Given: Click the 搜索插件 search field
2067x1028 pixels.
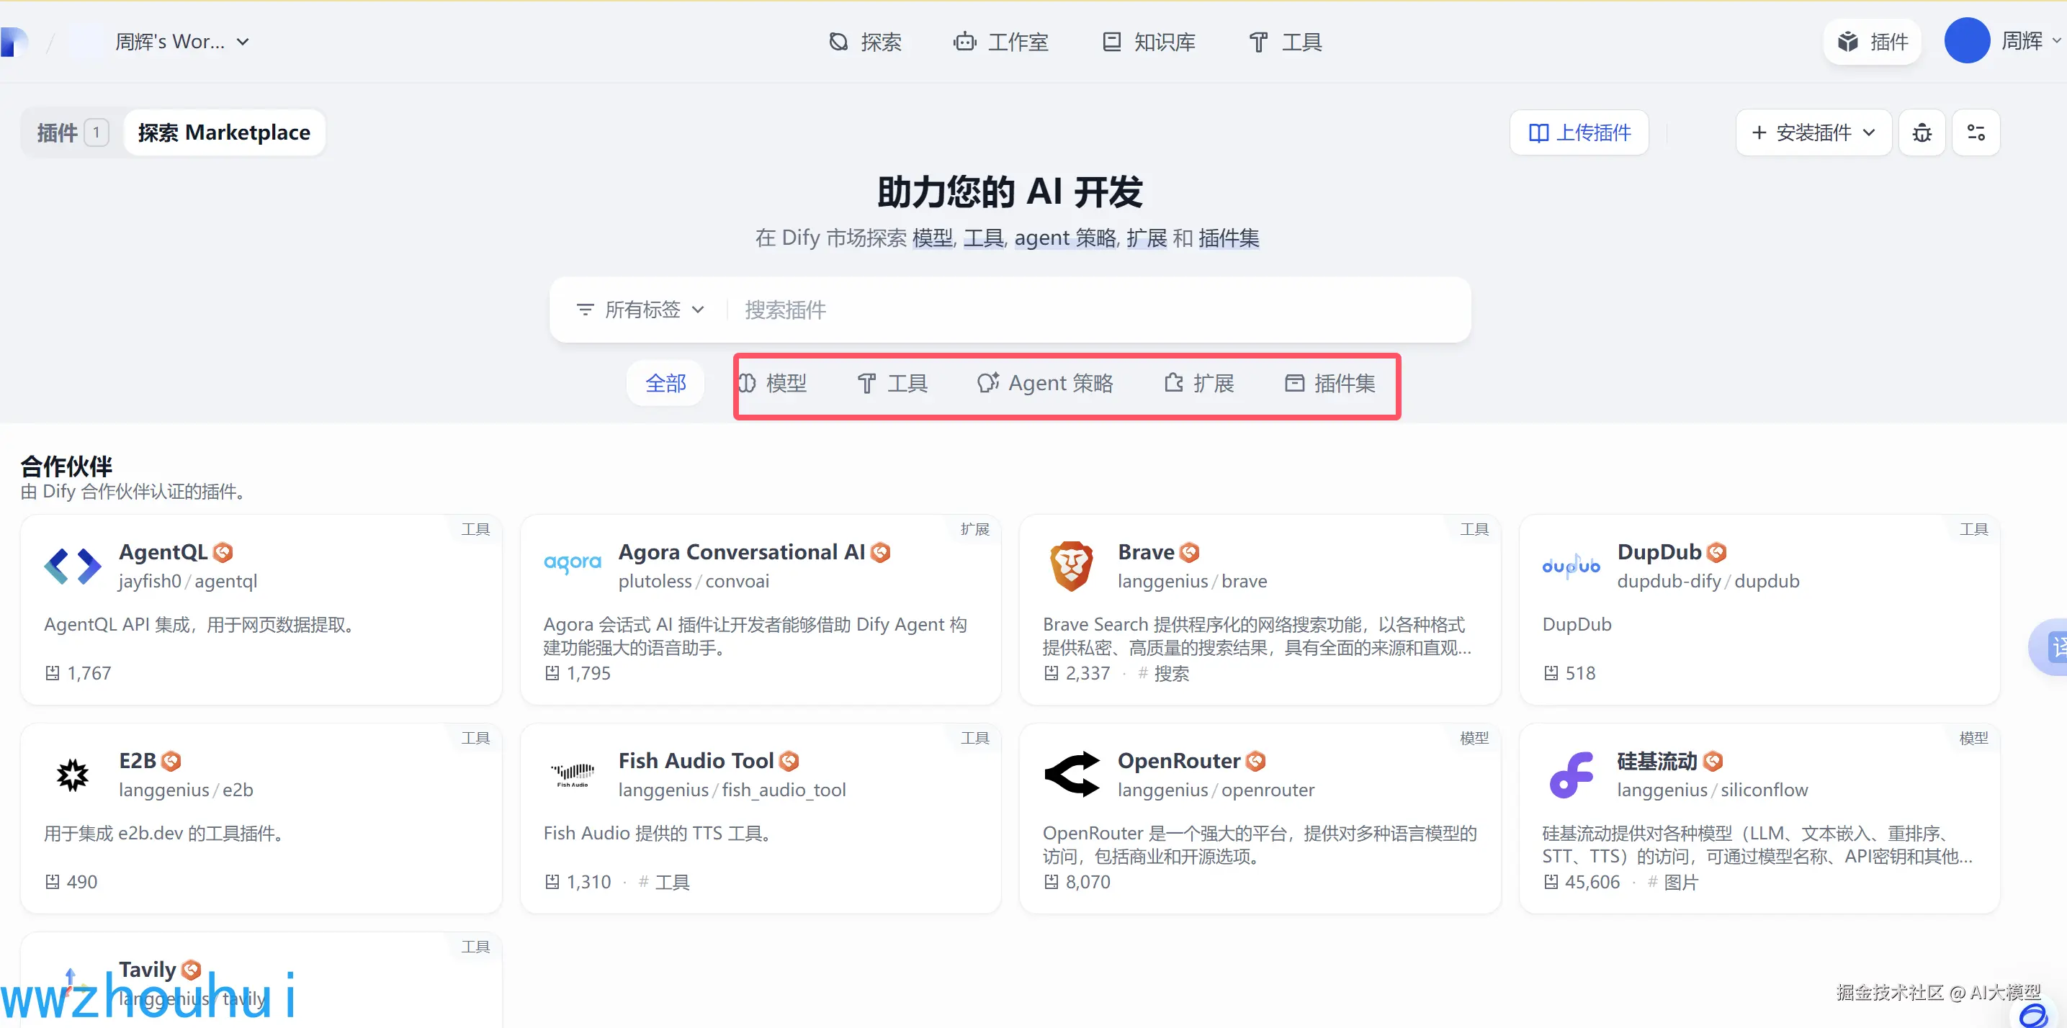Looking at the screenshot, I should 1098,310.
